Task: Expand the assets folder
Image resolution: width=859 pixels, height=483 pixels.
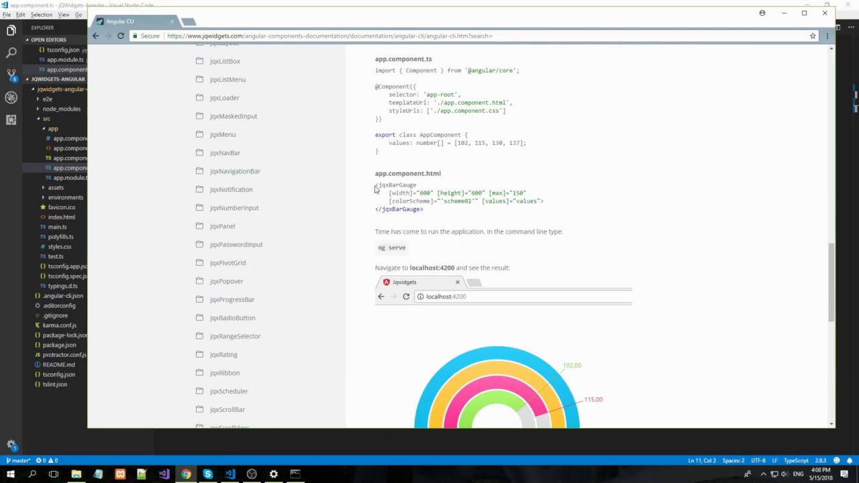Action: (56, 188)
